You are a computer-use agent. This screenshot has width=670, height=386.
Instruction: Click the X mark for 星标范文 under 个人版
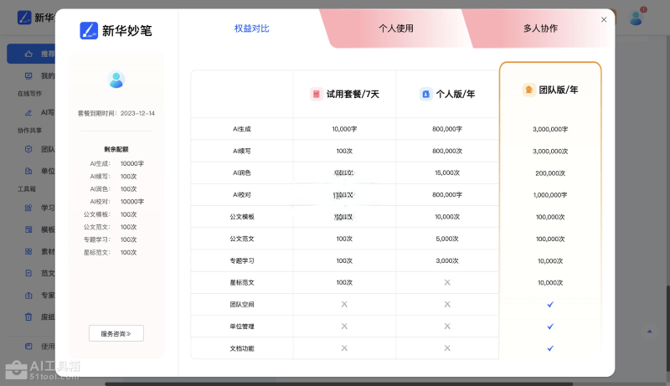tap(447, 282)
